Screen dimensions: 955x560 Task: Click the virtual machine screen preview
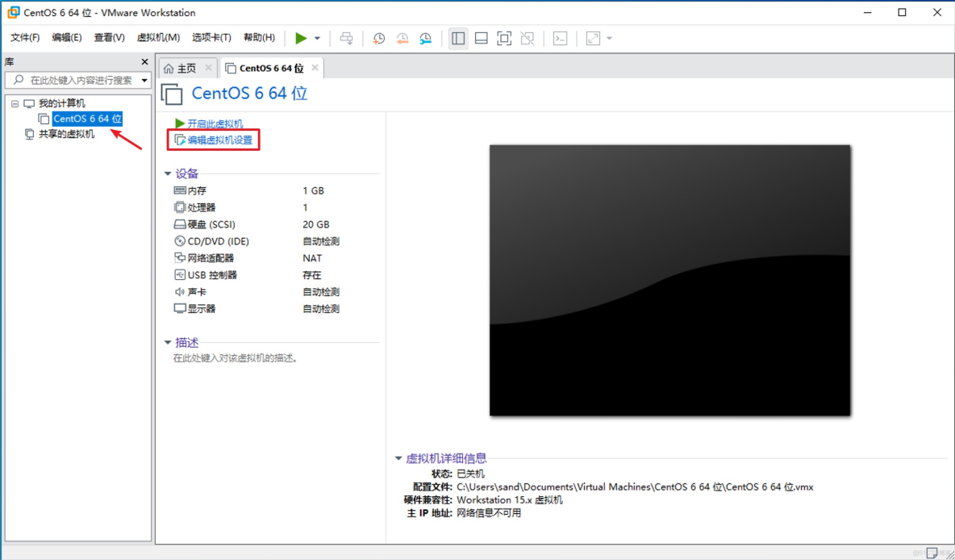click(670, 280)
